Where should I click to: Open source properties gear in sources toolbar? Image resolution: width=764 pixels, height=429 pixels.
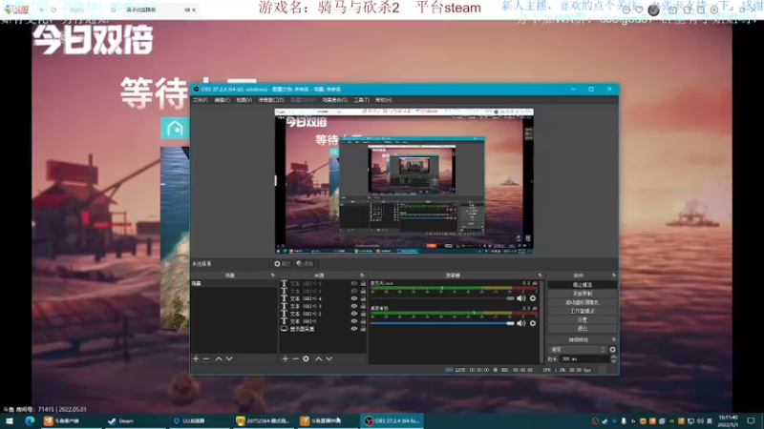pyautogui.click(x=306, y=359)
